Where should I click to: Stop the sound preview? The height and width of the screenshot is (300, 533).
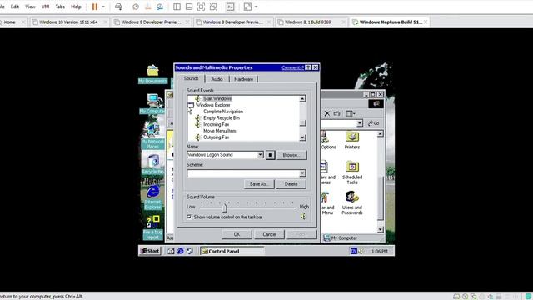pyautogui.click(x=270, y=155)
